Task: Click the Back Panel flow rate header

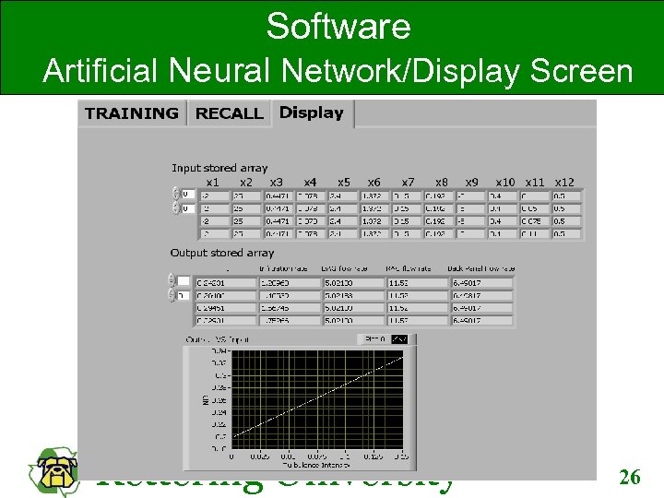Action: (x=481, y=268)
